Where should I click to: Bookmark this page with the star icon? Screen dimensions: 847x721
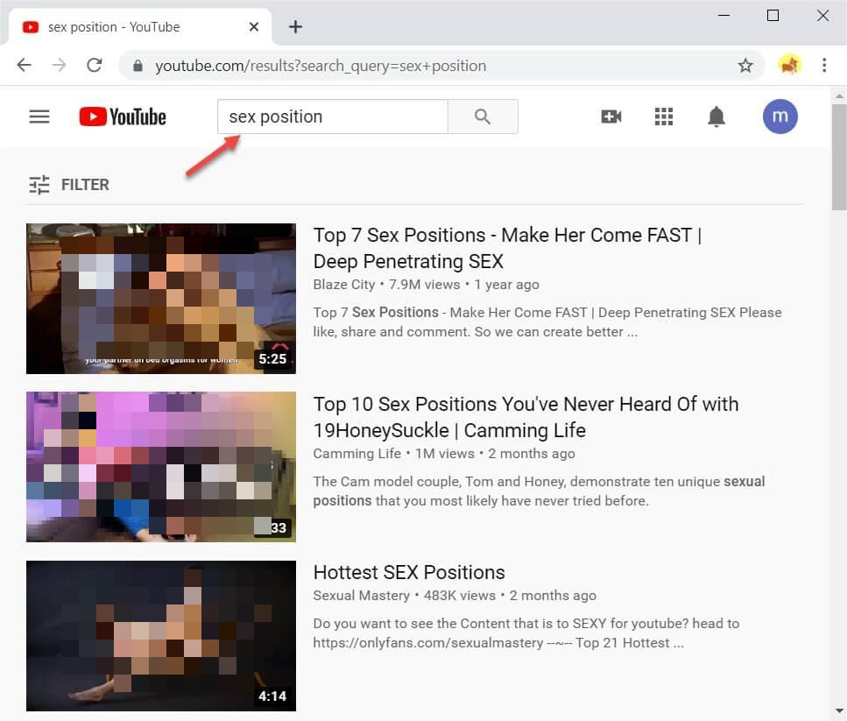(x=745, y=66)
